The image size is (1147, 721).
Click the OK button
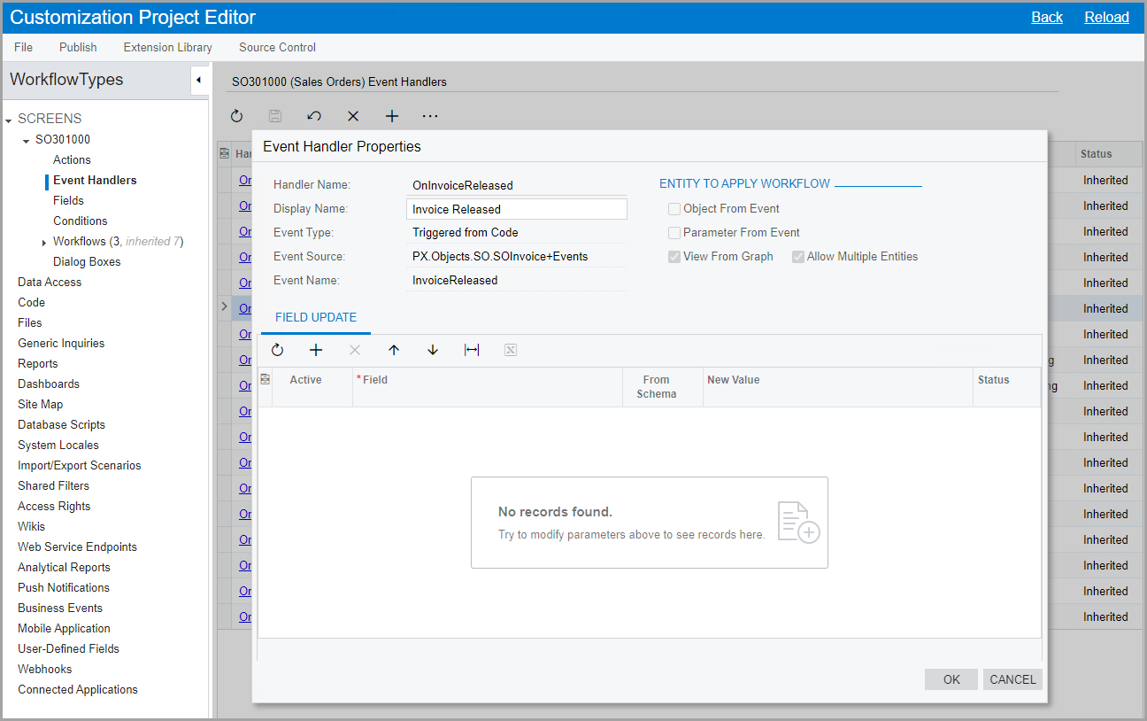[951, 679]
